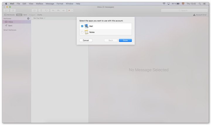The image size is (211, 125).
Task: Open the flag color dropdown arrow
Action: pyautogui.click(x=72, y=11)
